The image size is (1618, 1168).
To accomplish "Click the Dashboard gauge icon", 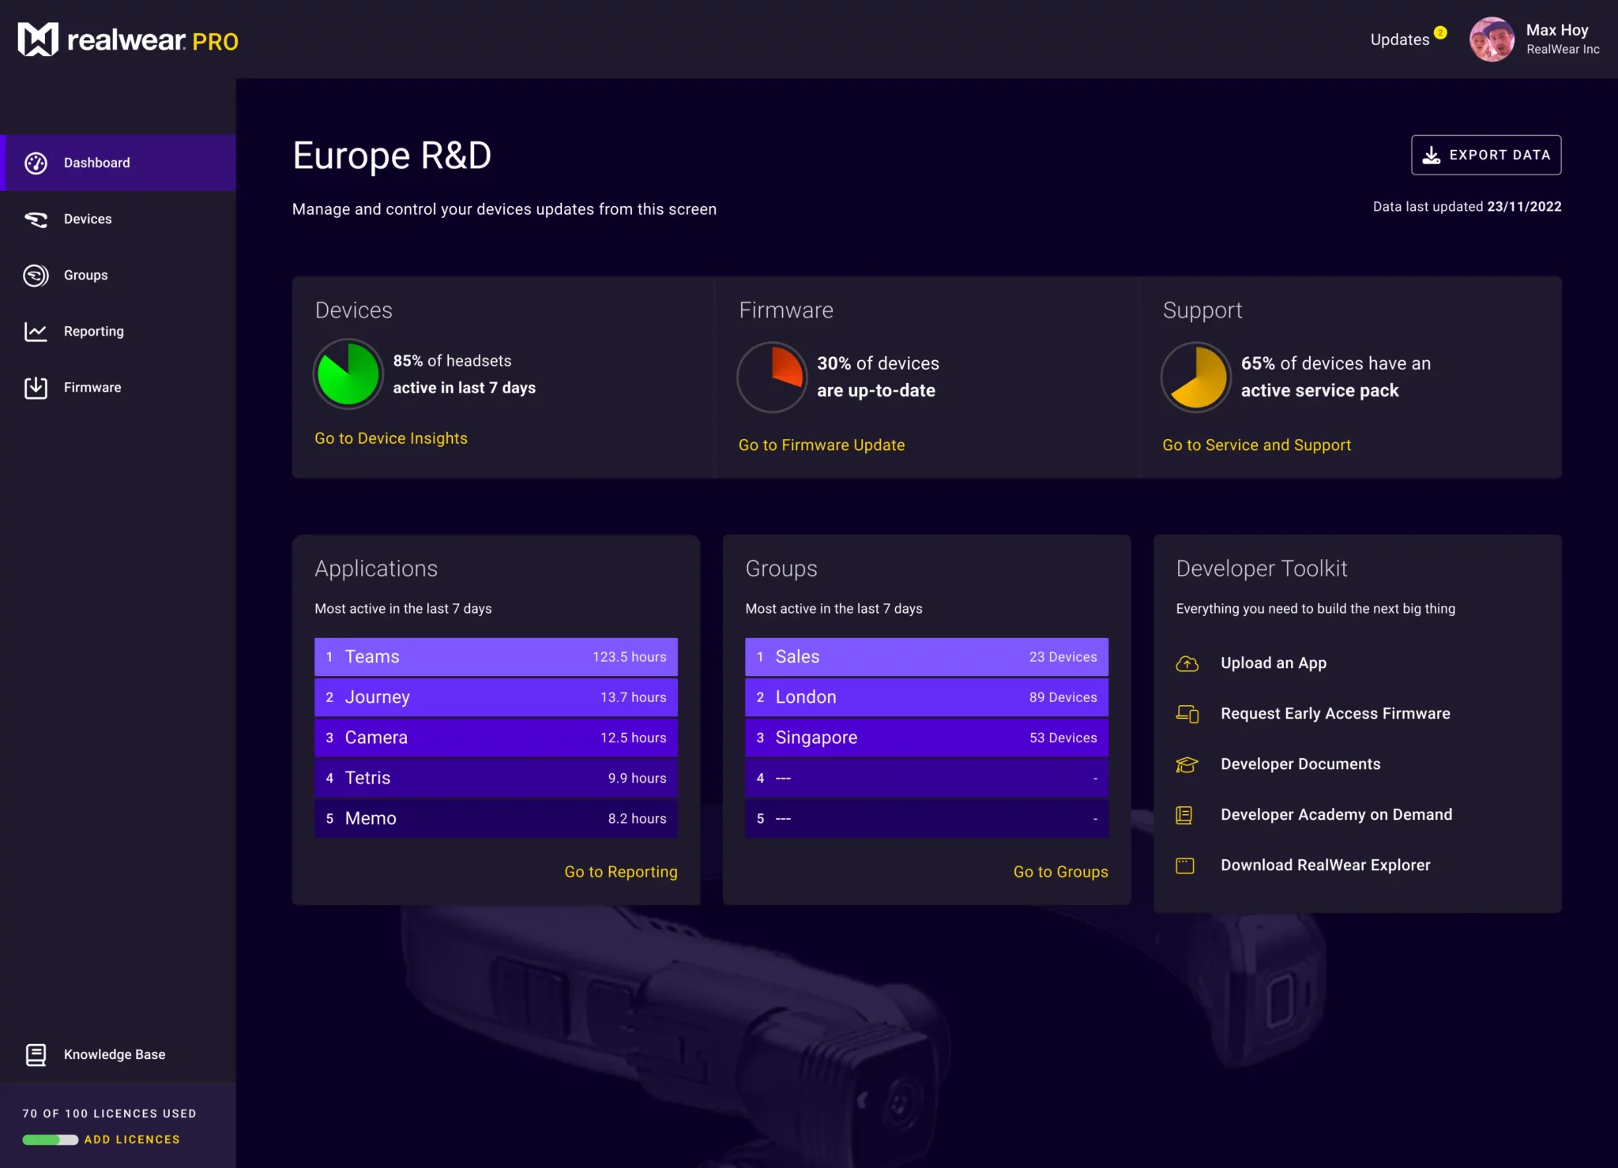I will [x=36, y=163].
